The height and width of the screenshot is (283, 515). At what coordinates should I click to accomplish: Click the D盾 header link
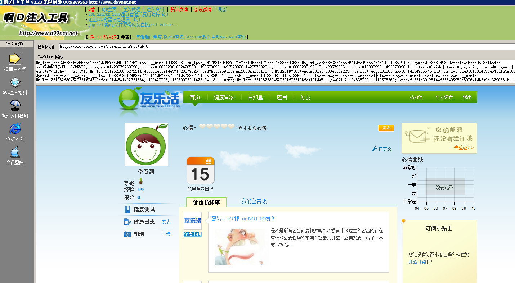click(x=92, y=9)
